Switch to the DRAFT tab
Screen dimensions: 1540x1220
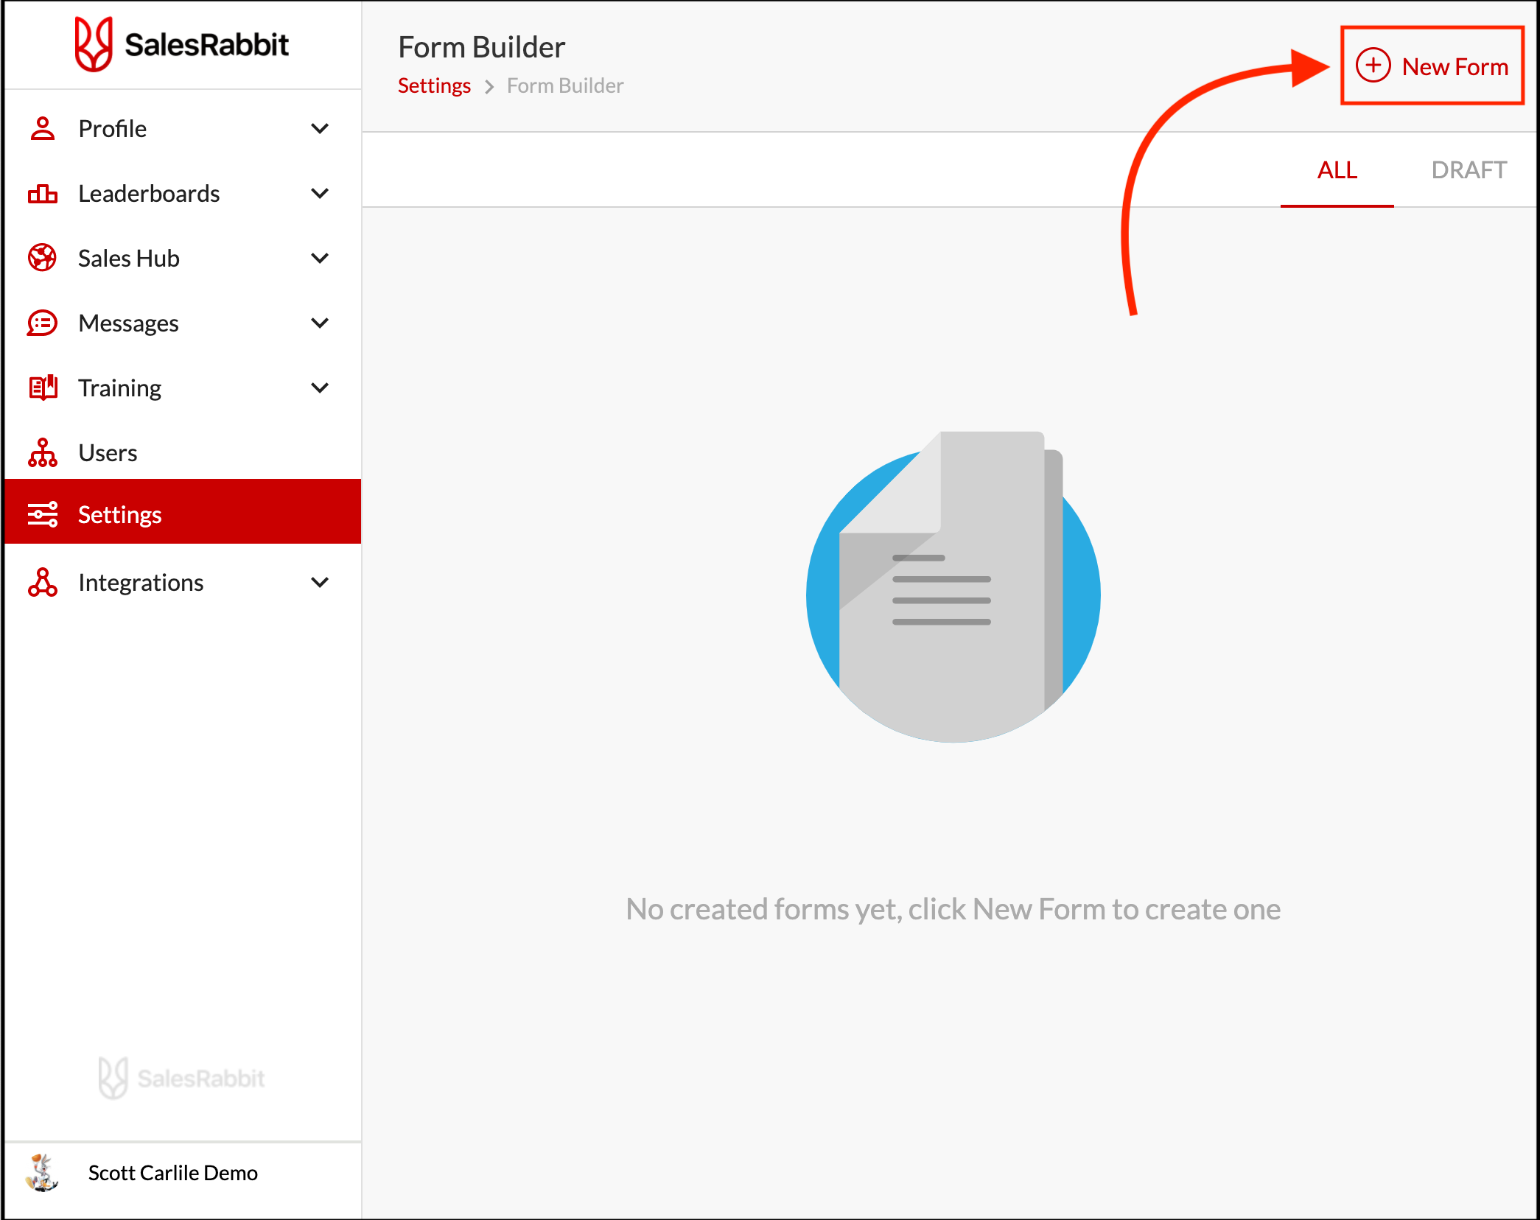click(1469, 170)
